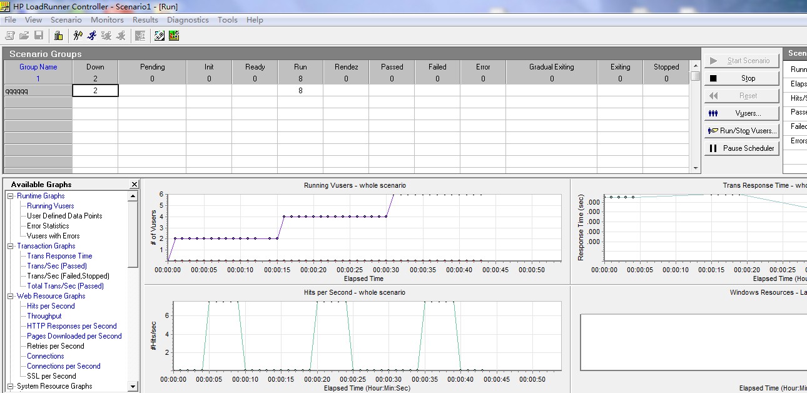
Task: Click the Open Scenario folder icon
Action: pos(24,36)
